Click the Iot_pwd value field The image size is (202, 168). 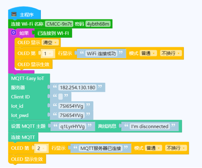(x=71, y=116)
